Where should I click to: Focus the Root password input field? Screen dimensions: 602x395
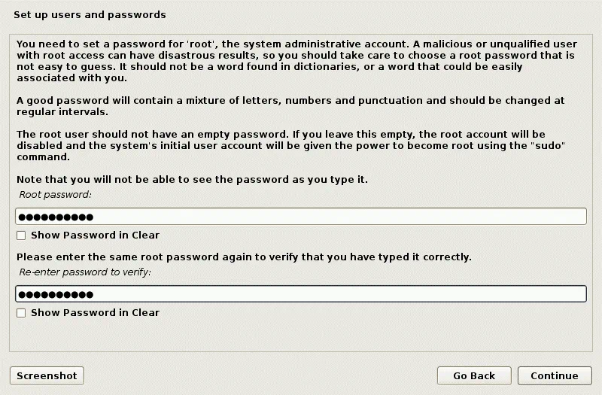click(x=300, y=217)
